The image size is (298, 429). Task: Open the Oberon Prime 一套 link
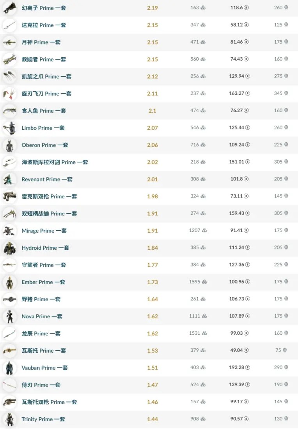45,145
